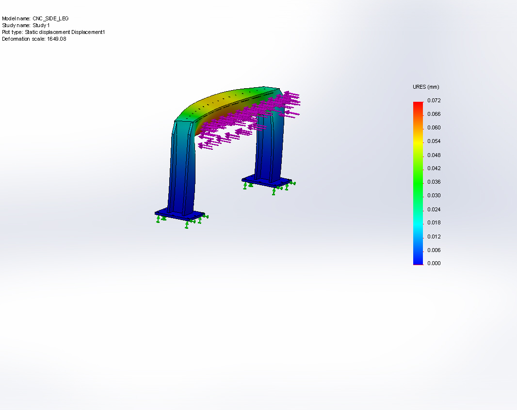Select the right blue base plate
The height and width of the screenshot is (410, 517).
pyautogui.click(x=266, y=181)
